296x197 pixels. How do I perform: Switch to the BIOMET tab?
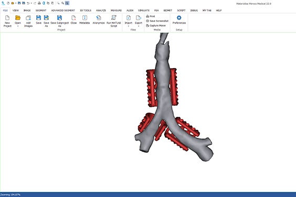tap(168, 10)
